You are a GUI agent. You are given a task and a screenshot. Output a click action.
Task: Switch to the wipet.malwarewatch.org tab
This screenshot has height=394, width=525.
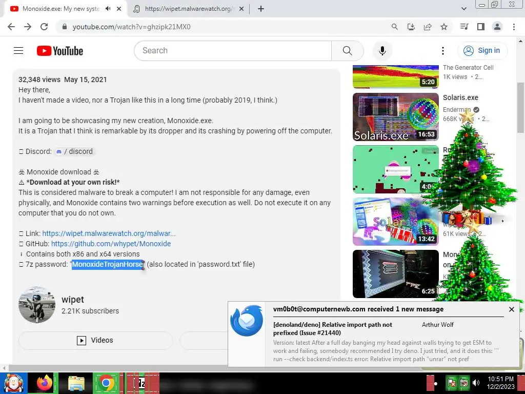coord(188,9)
